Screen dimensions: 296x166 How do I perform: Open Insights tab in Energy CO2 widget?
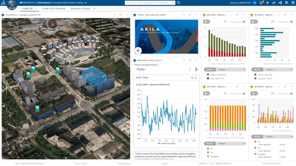pyautogui.click(x=222, y=69)
